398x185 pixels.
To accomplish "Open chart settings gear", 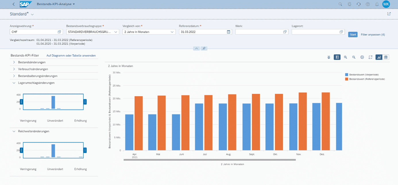I will pos(362,57).
